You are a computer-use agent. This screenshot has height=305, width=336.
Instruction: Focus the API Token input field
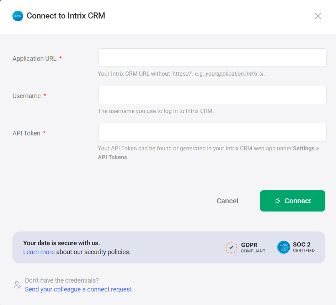[x=212, y=132]
